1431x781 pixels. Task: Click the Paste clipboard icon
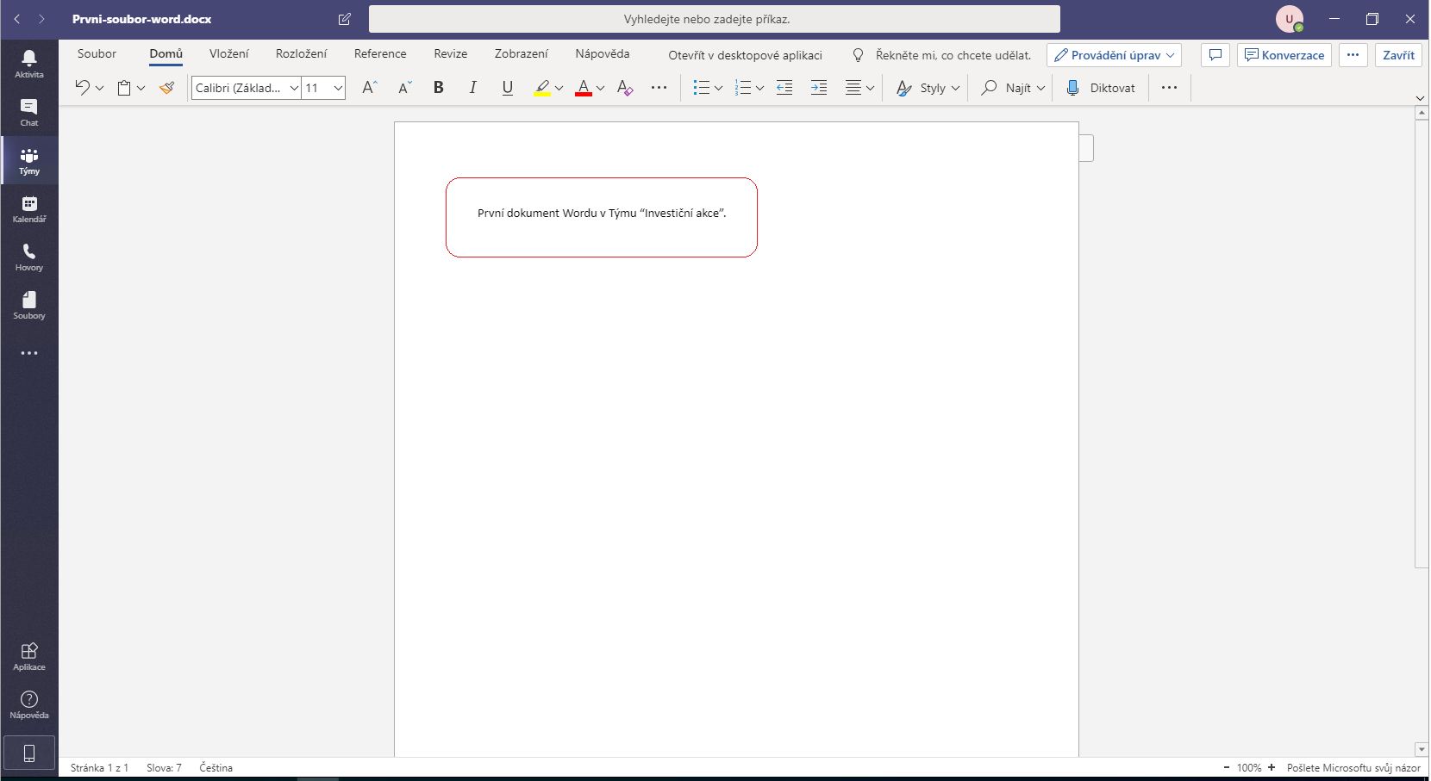pyautogui.click(x=124, y=87)
